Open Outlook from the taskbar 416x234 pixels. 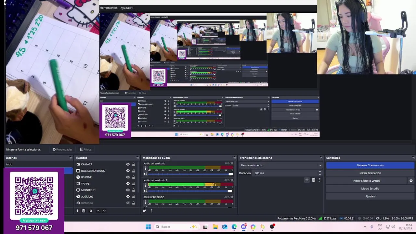click(x=225, y=227)
